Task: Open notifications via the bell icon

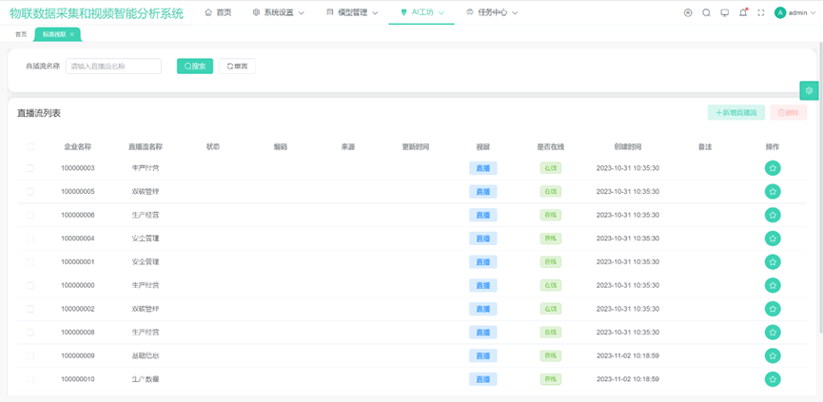Action: click(743, 13)
